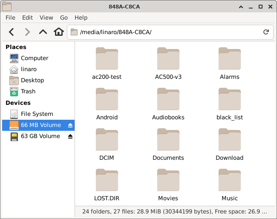Click the folder icon in the location bar
The height and width of the screenshot is (219, 277).
74,32
